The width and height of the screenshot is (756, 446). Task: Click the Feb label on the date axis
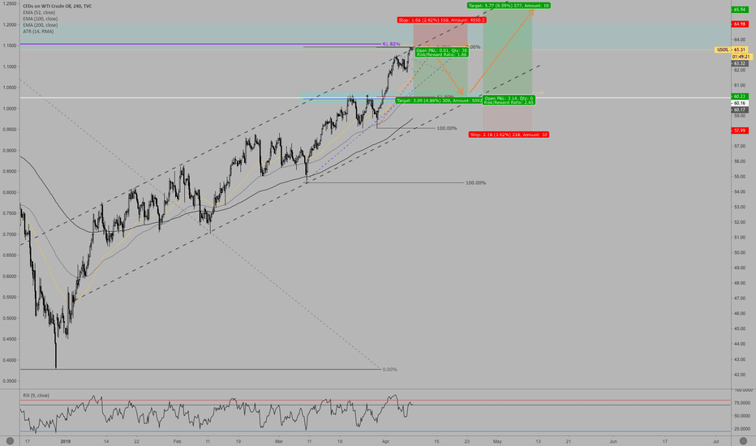tap(177, 441)
